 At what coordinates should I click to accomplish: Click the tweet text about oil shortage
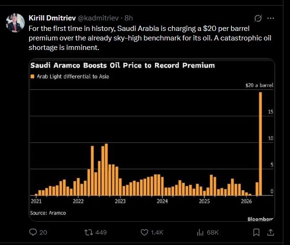[143, 38]
